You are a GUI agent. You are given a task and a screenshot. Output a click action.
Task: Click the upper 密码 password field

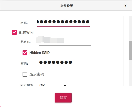click(x=64, y=21)
